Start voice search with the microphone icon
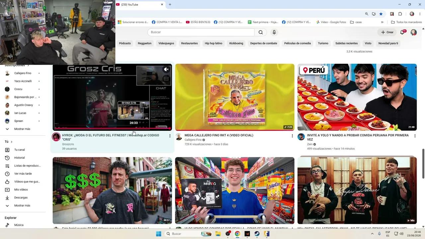Screen dimensions: 425x239 click(274, 32)
